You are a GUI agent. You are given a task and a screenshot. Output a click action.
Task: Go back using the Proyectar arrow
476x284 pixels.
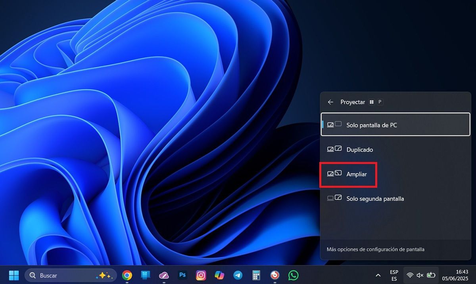point(330,102)
